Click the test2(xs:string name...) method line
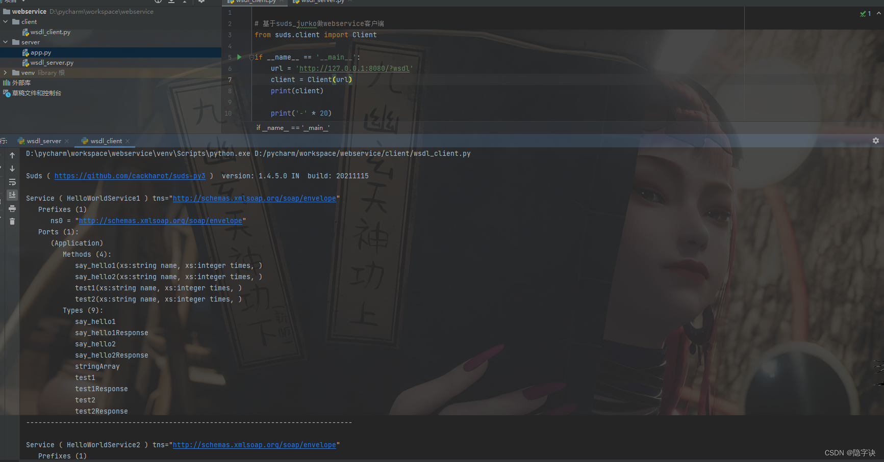The width and height of the screenshot is (884, 462). click(159, 299)
